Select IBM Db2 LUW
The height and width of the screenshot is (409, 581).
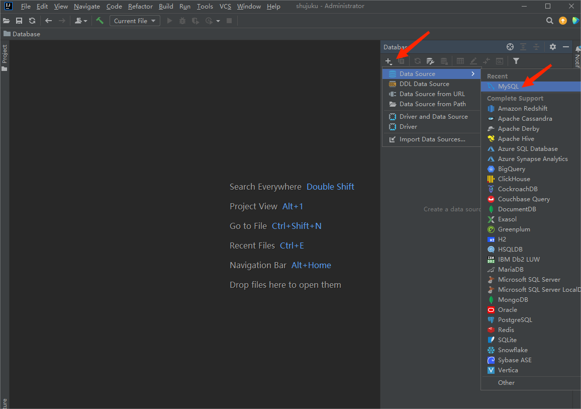pyautogui.click(x=531, y=259)
